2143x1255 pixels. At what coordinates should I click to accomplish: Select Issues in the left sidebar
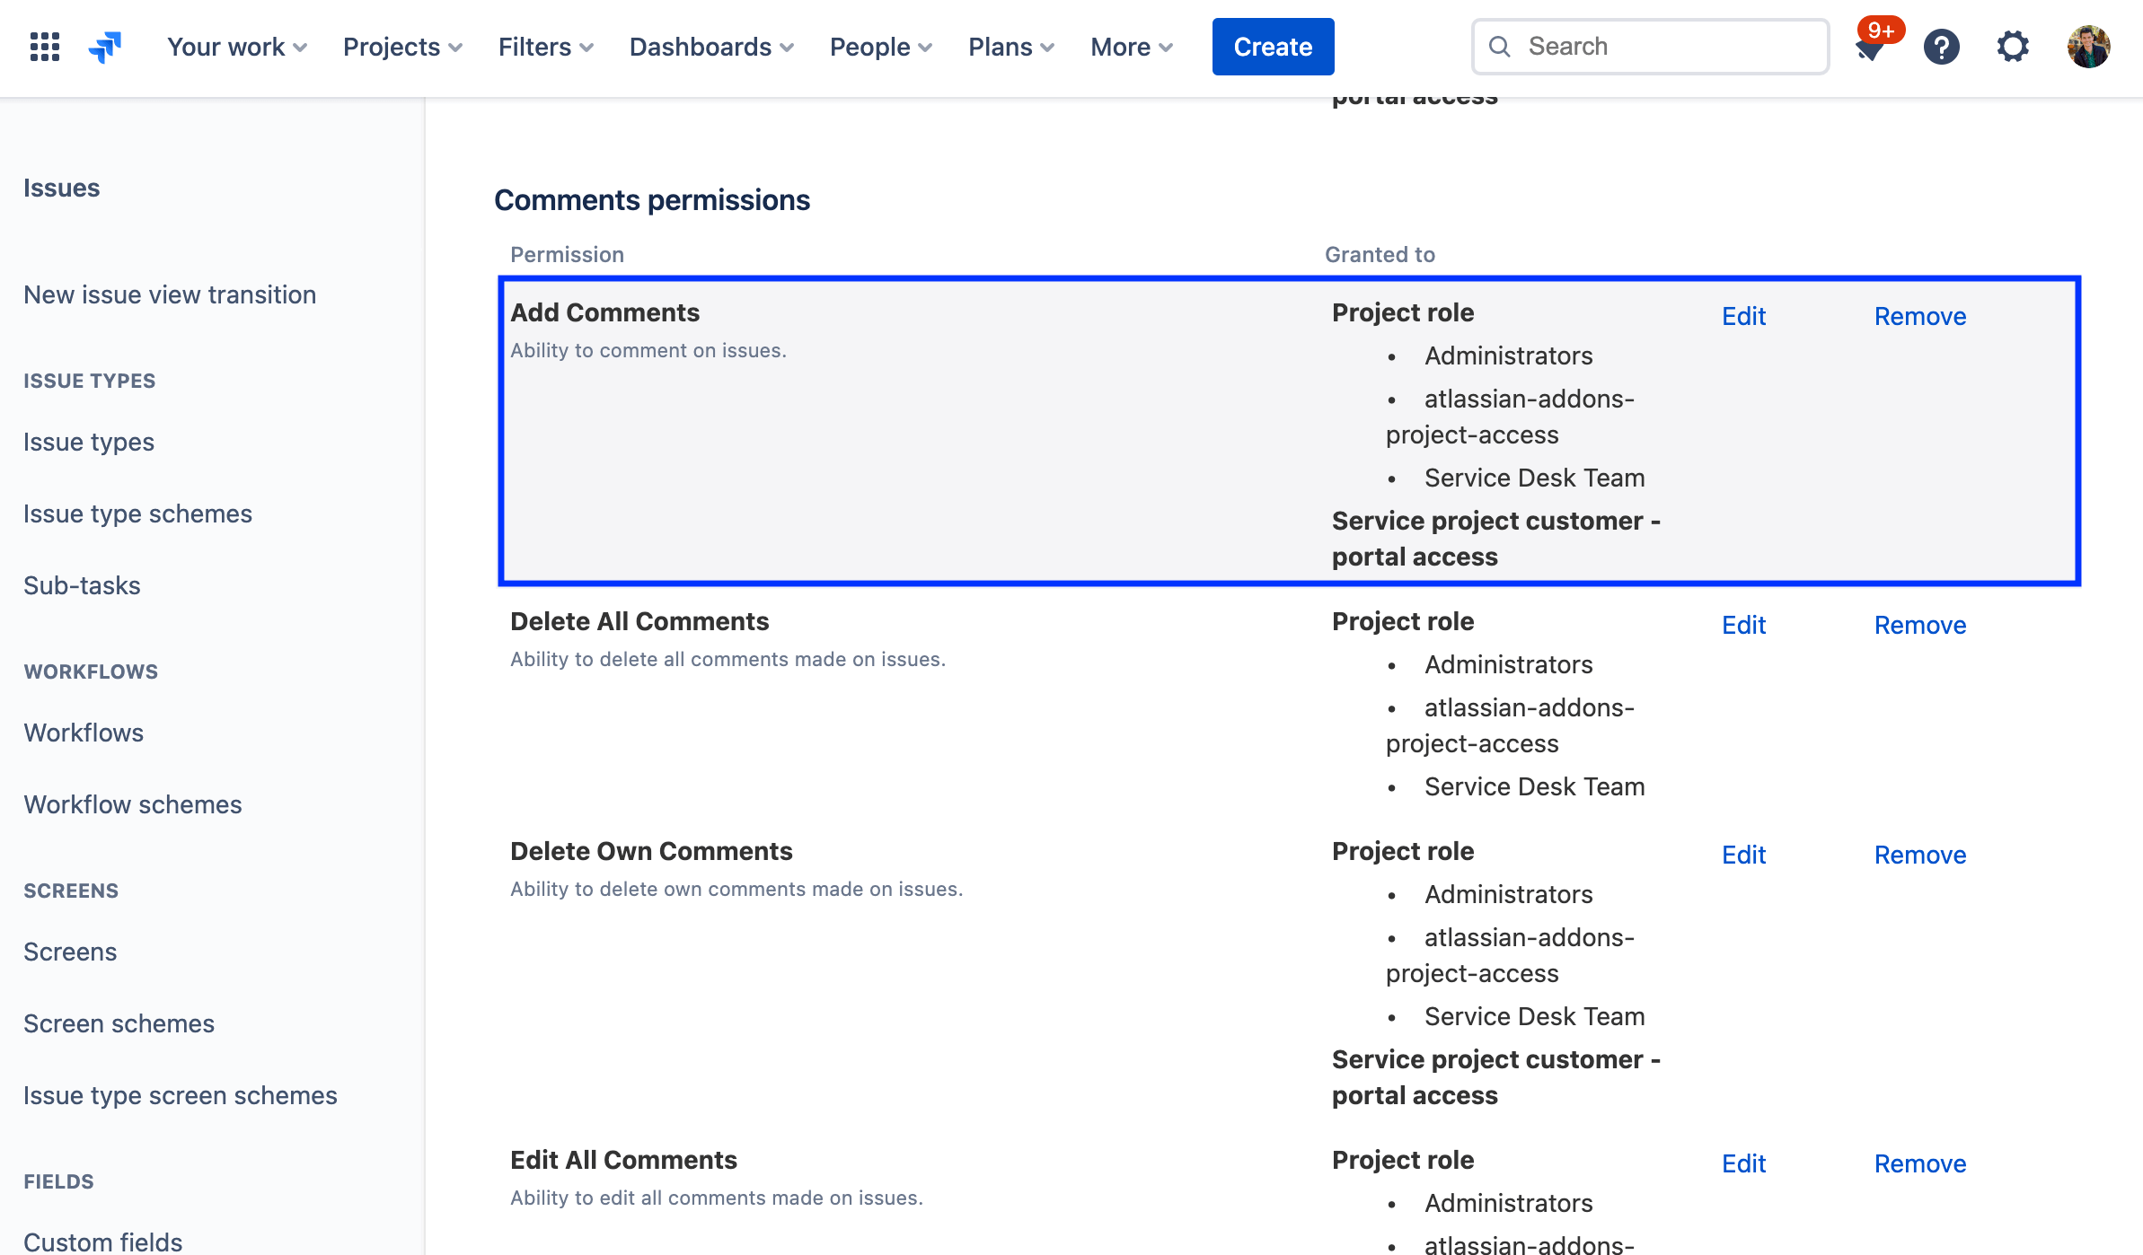(x=61, y=187)
